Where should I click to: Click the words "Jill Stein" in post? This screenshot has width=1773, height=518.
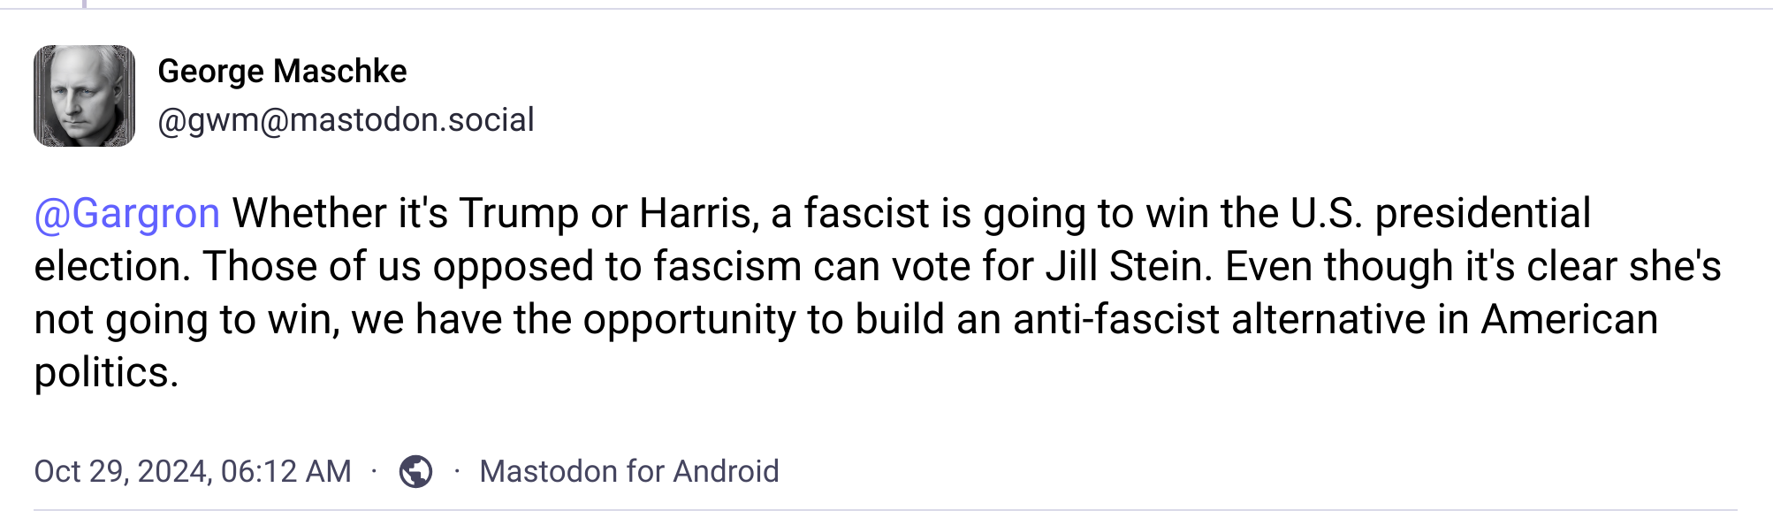click(x=1129, y=266)
